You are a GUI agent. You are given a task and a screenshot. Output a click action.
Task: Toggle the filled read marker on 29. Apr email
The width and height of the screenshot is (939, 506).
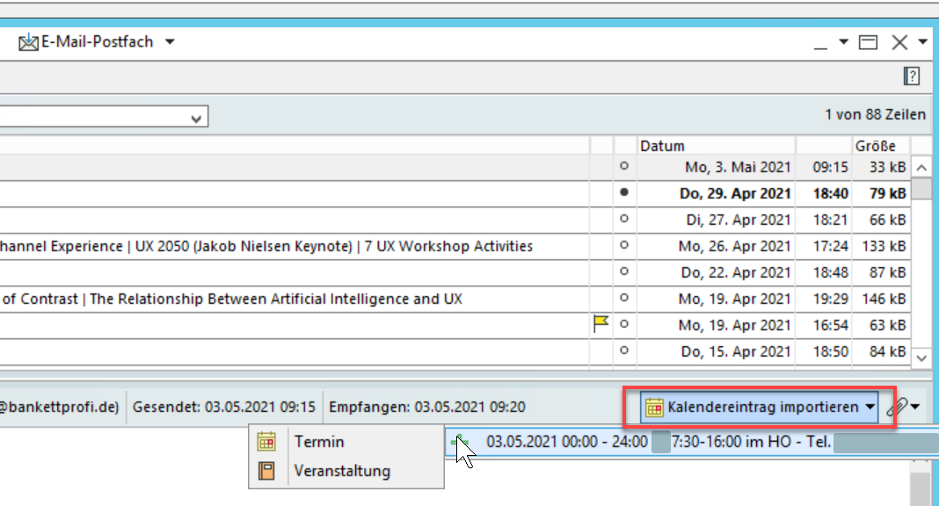point(624,193)
